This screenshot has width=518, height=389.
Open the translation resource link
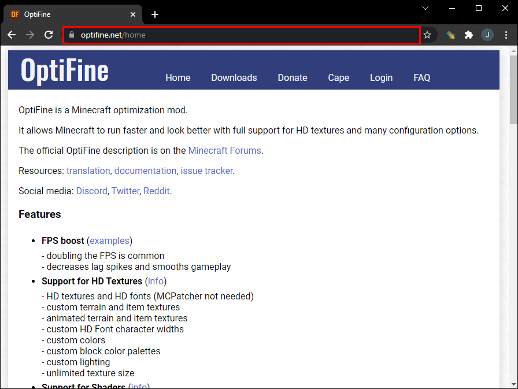(x=88, y=171)
